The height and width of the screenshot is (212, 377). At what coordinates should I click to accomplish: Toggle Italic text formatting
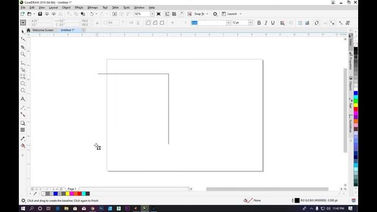tap(266, 23)
